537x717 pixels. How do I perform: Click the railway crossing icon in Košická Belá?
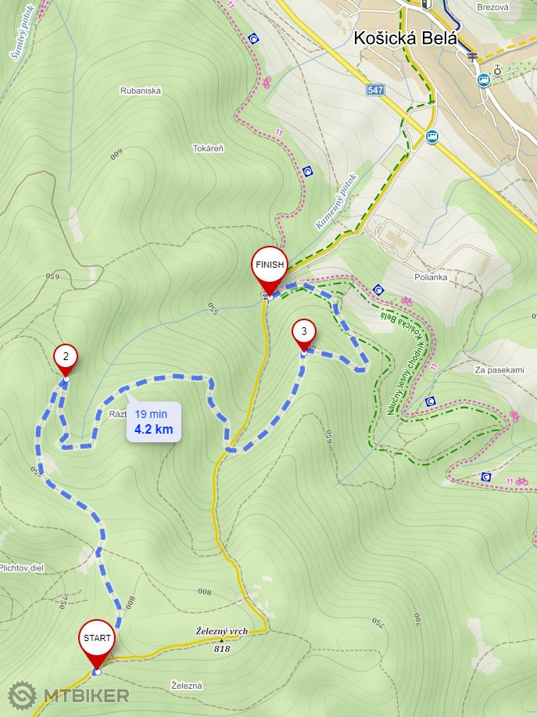coord(473,57)
